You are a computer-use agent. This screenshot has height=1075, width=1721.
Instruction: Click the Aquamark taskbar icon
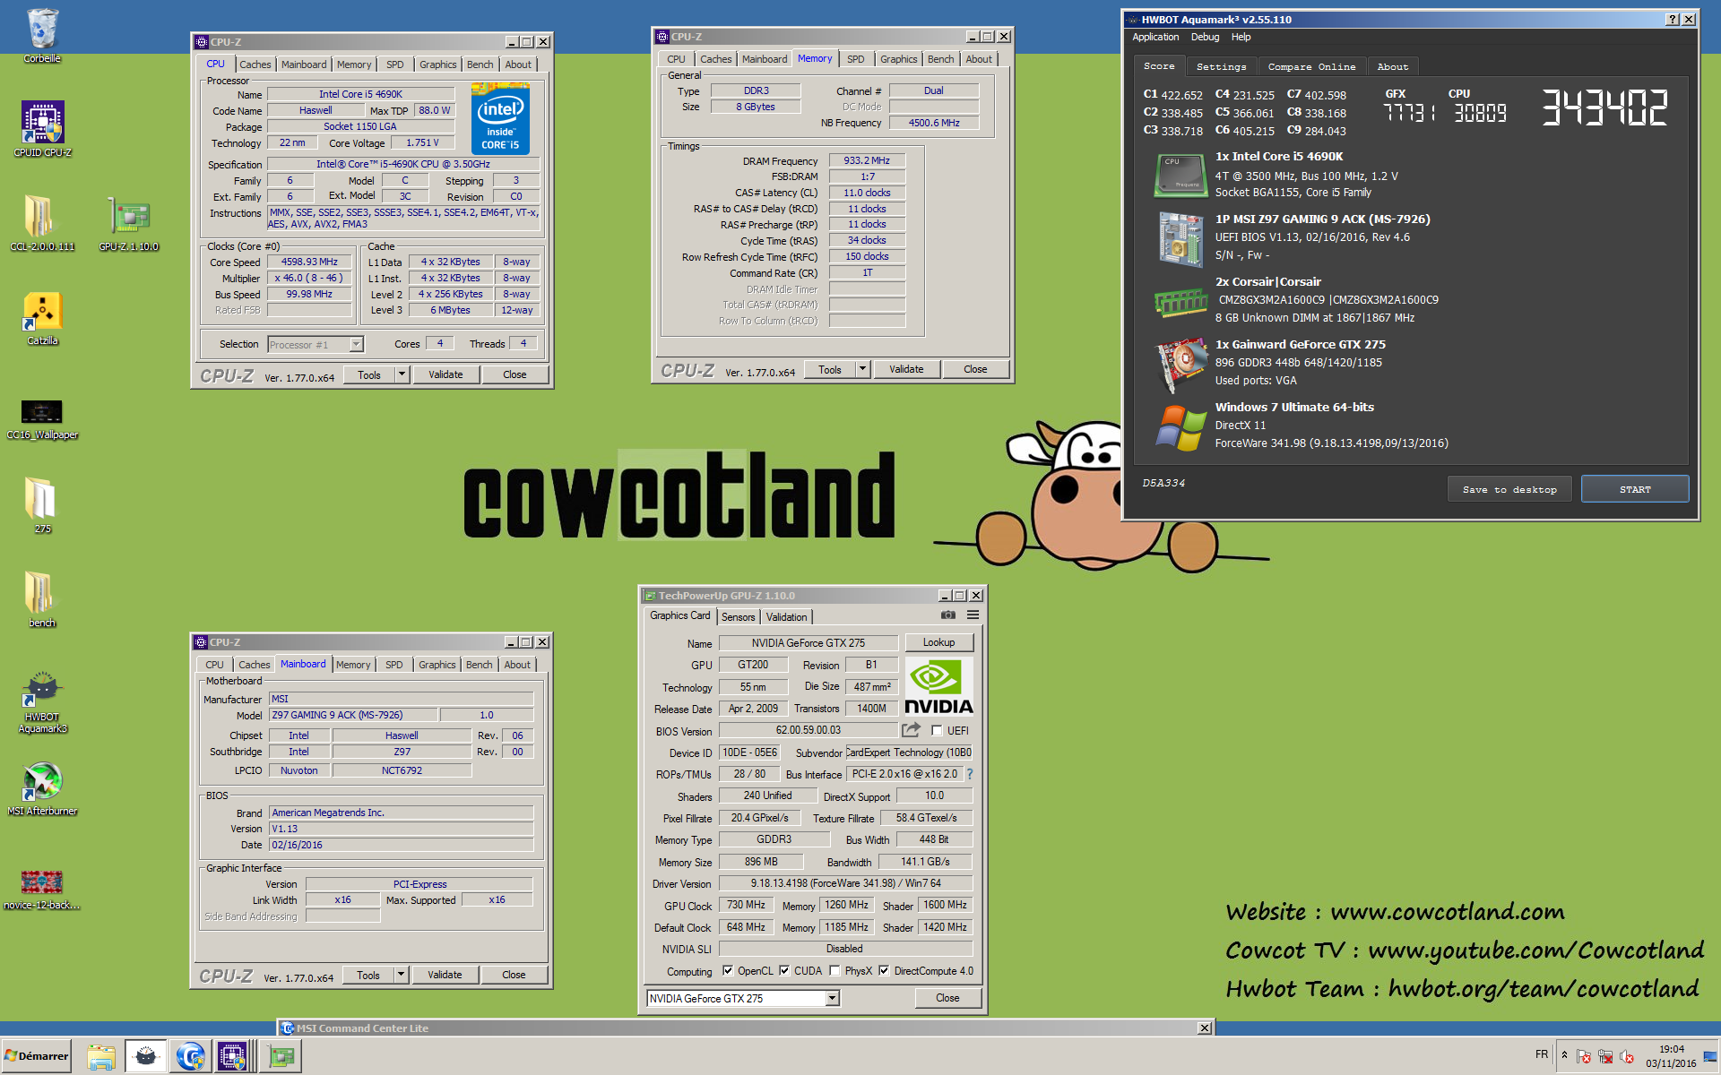pos(145,1056)
